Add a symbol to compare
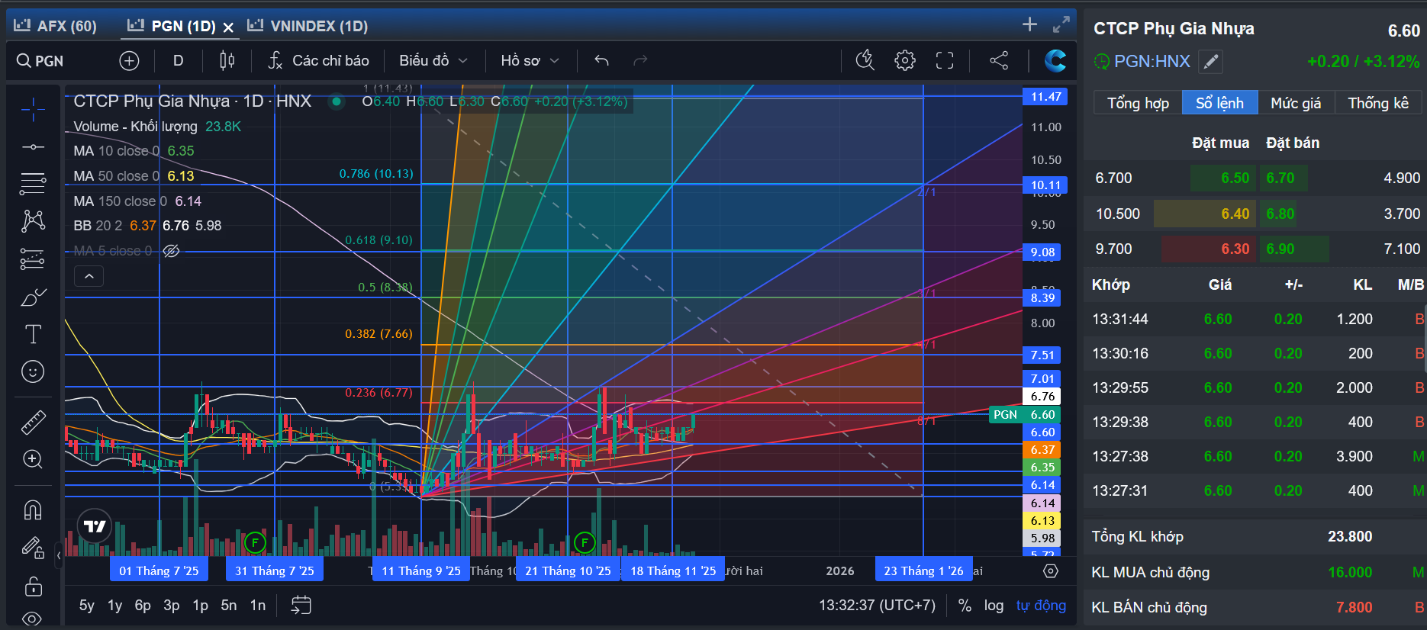 click(x=130, y=61)
